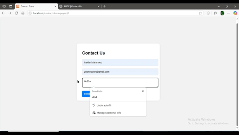Open the browser profile avatar
The width and height of the screenshot is (239, 135).
222,13
